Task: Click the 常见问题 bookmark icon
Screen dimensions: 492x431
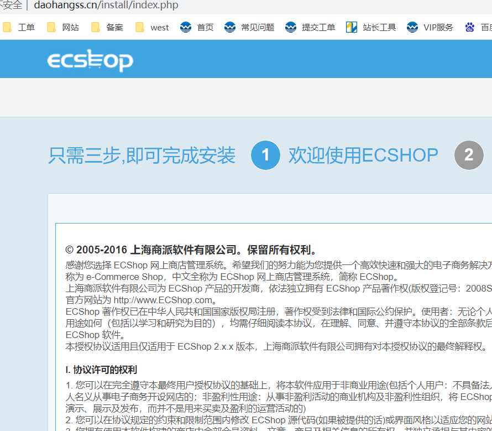Action: pyautogui.click(x=230, y=27)
